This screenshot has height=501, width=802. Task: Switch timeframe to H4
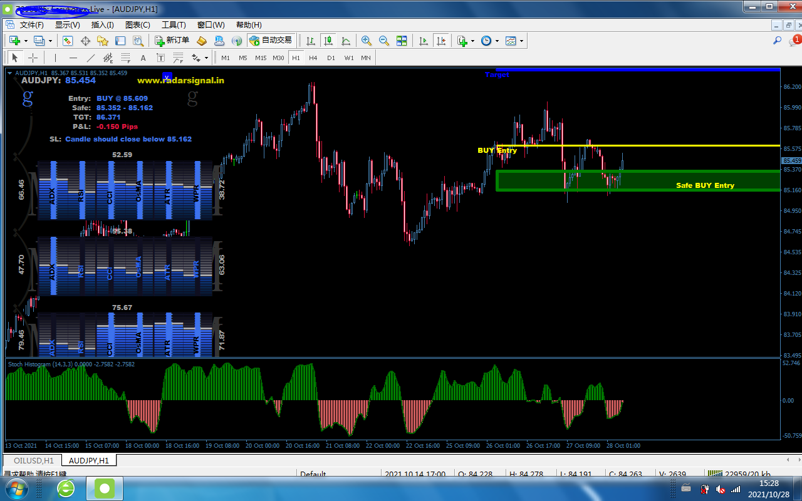point(313,58)
